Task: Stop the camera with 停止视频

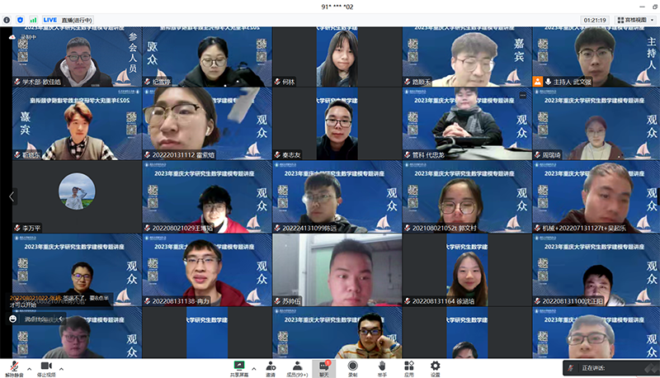Action: click(46, 369)
